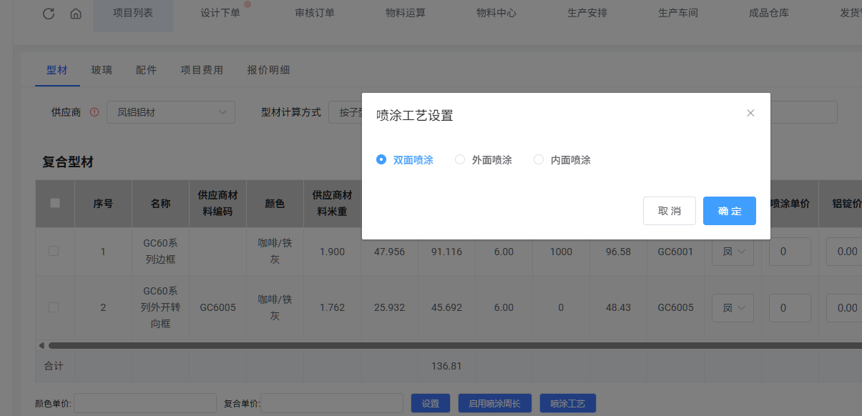Select the 双面喷涂 radio option
862x416 pixels.
382,160
